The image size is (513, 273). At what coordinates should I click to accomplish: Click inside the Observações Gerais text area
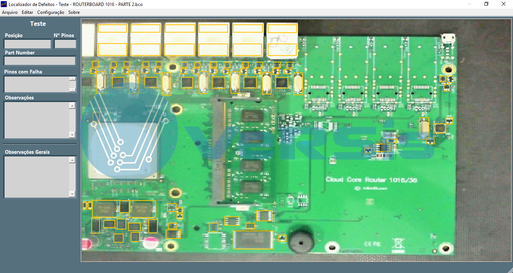pyautogui.click(x=36, y=177)
